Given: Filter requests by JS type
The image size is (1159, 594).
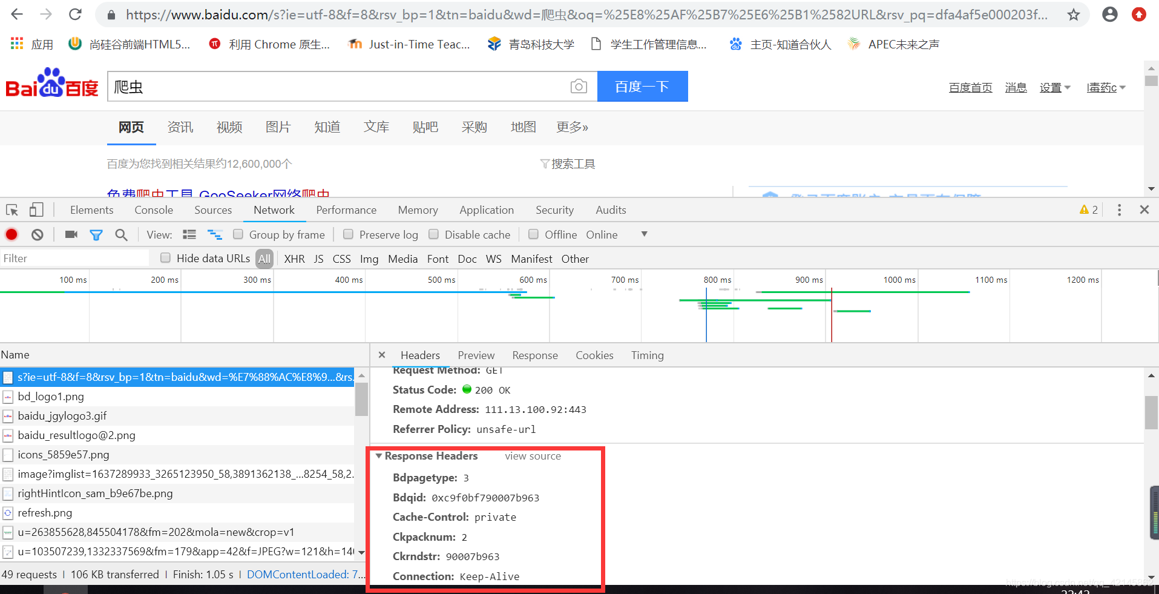Looking at the screenshot, I should (x=318, y=259).
